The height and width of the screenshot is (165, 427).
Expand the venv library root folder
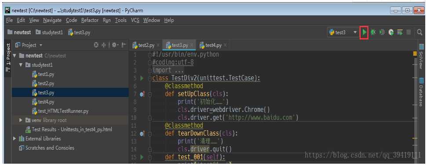tap(21, 120)
